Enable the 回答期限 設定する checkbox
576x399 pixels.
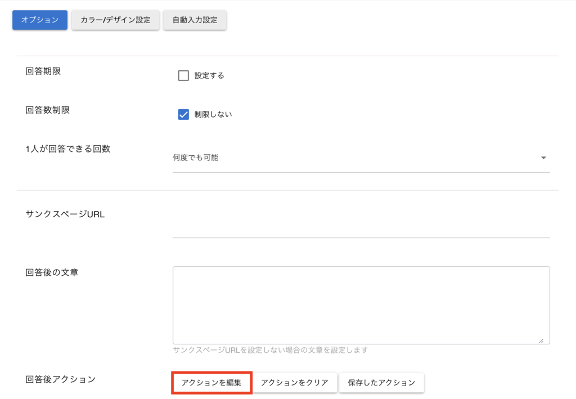point(183,76)
